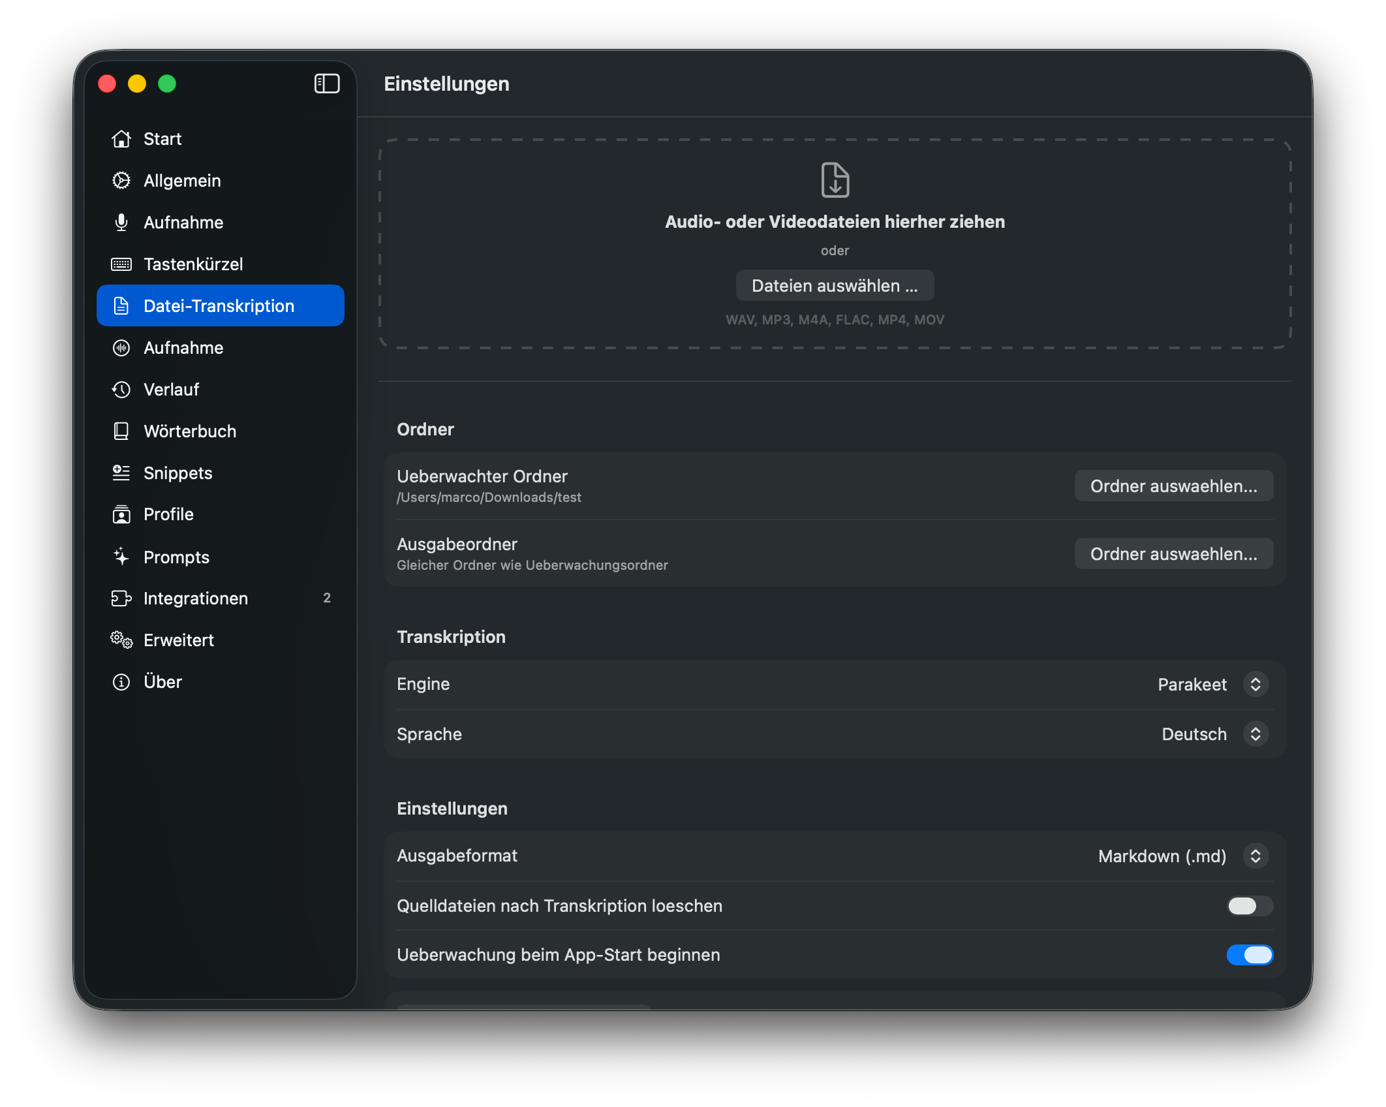
Task: Open the Erweitert settings page
Action: (x=178, y=640)
